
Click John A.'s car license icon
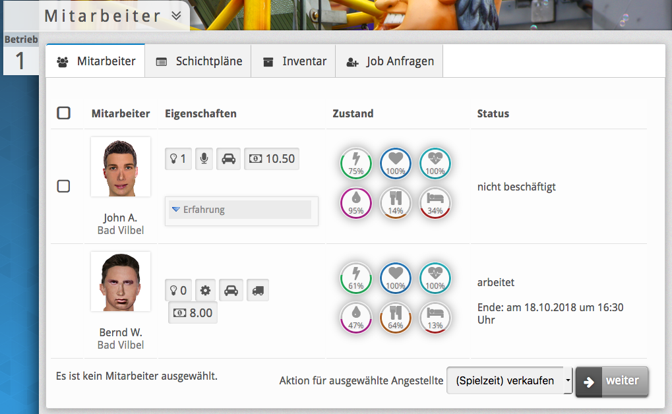click(x=228, y=159)
